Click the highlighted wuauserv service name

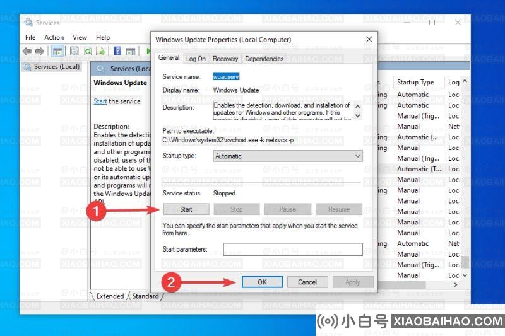tap(226, 76)
